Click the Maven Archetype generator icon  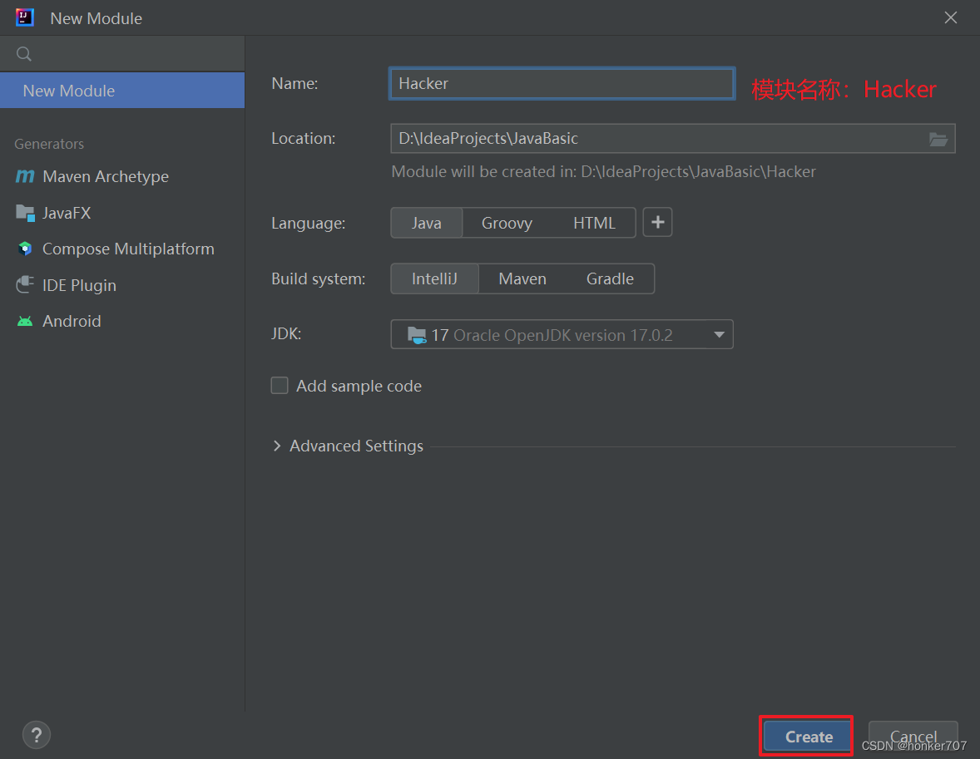click(x=25, y=176)
